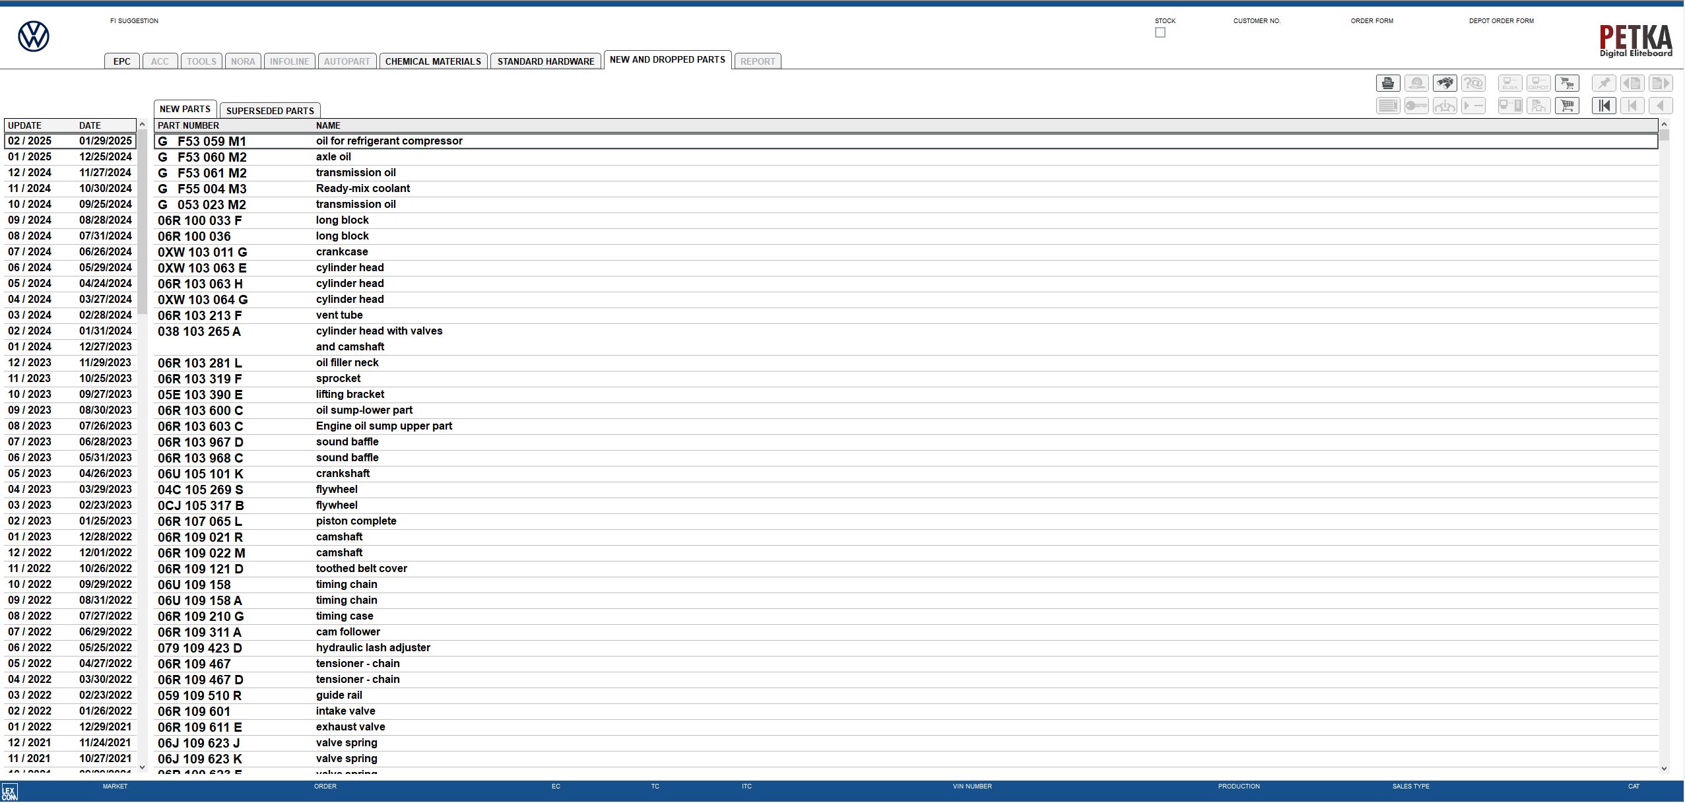Image resolution: width=1685 pixels, height=803 pixels.
Task: Open the single shopping cart
Action: tap(1567, 106)
